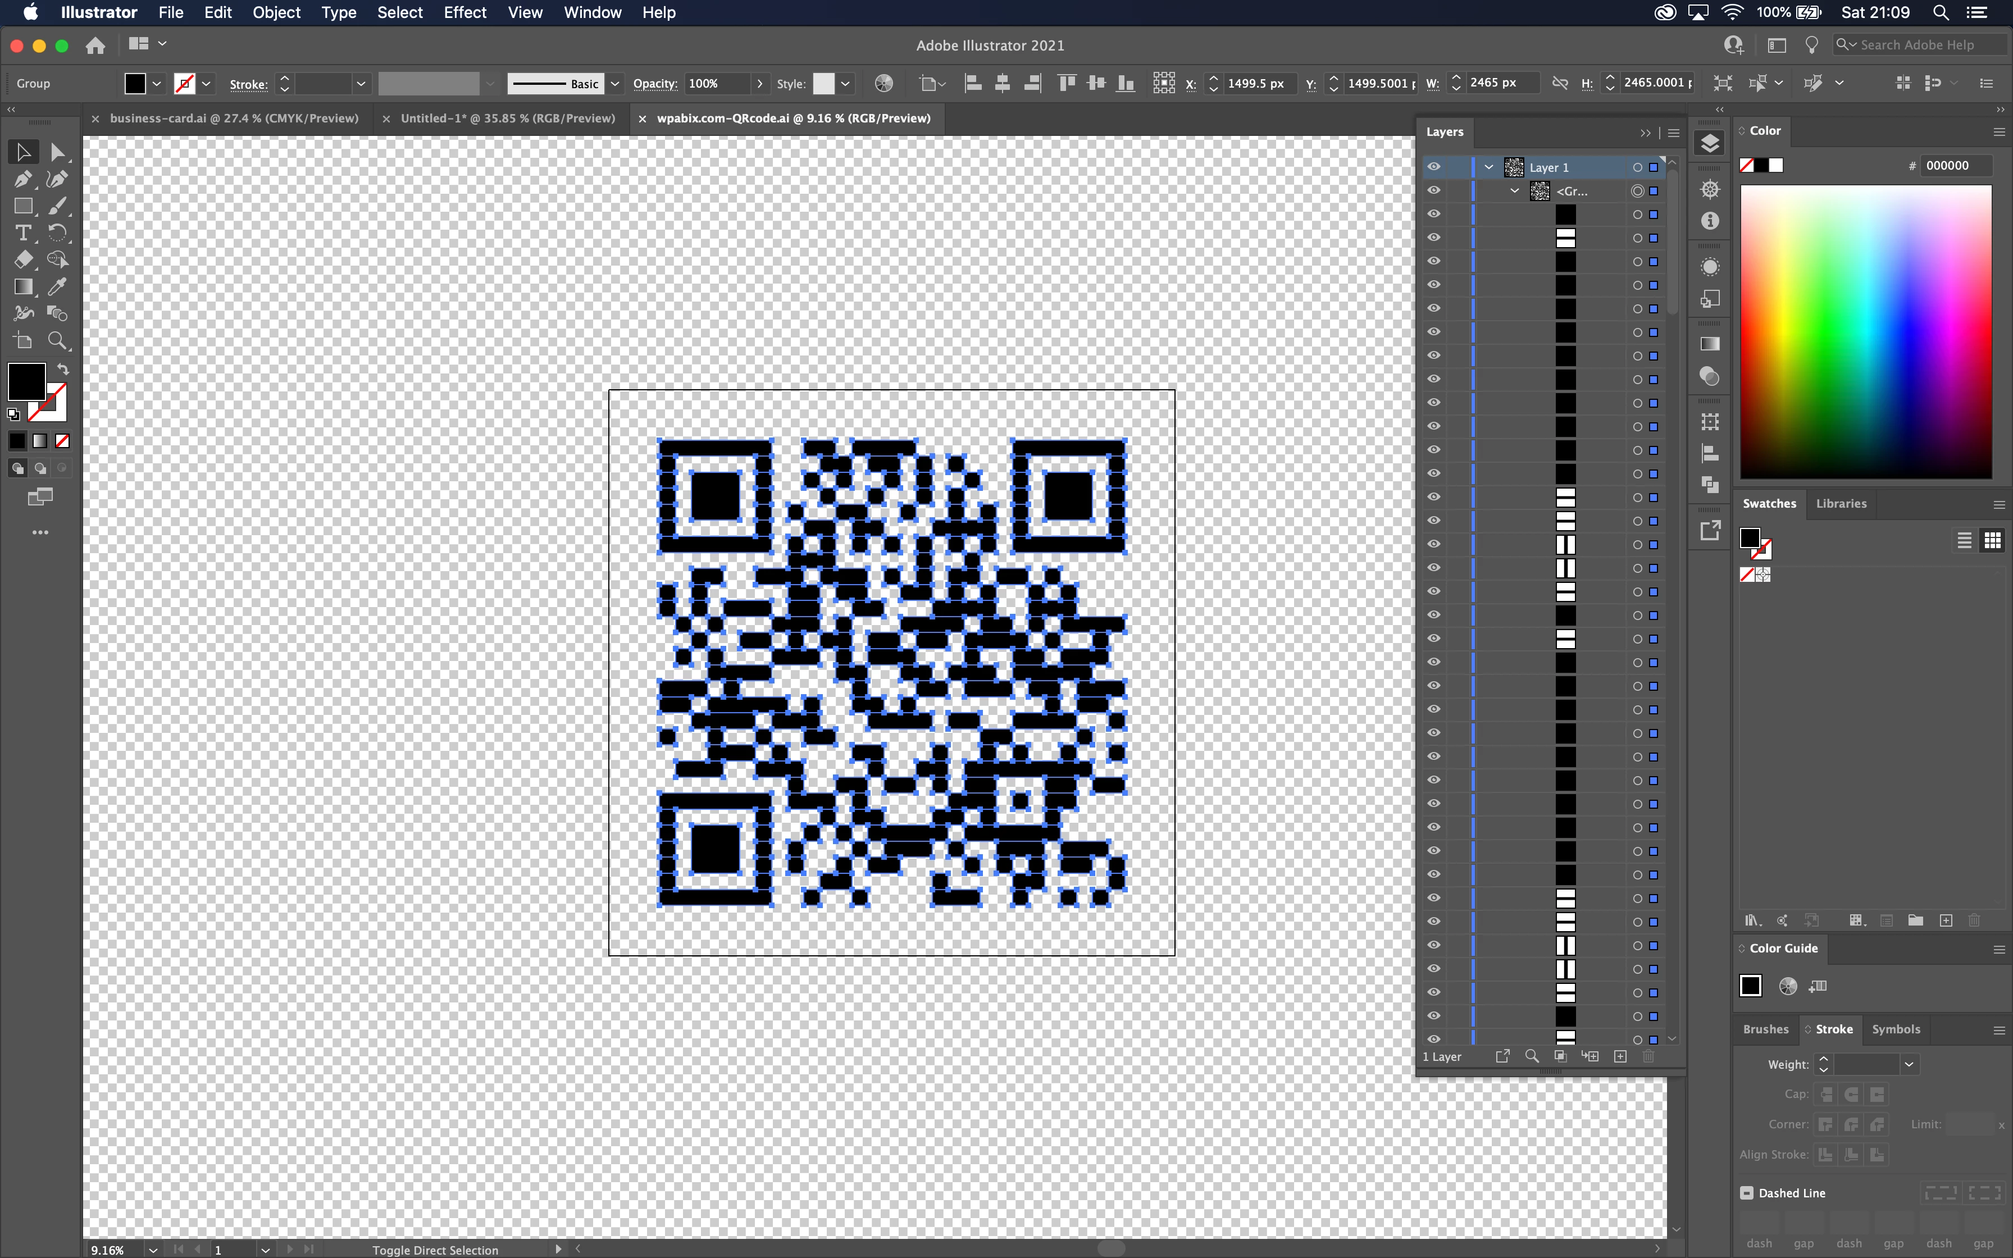
Task: Toggle visibility of the <Gr...> group
Action: (x=1433, y=190)
